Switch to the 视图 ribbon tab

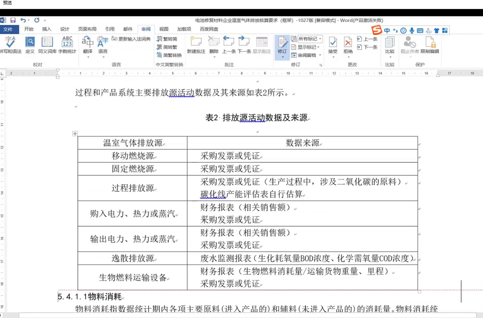(x=164, y=29)
